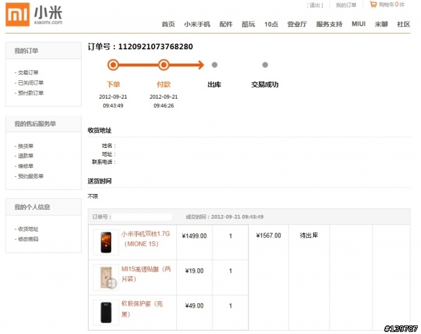This screenshot has width=421, height=334.
Task: Open 小米手机双核1.7G product link
Action: coord(145,239)
